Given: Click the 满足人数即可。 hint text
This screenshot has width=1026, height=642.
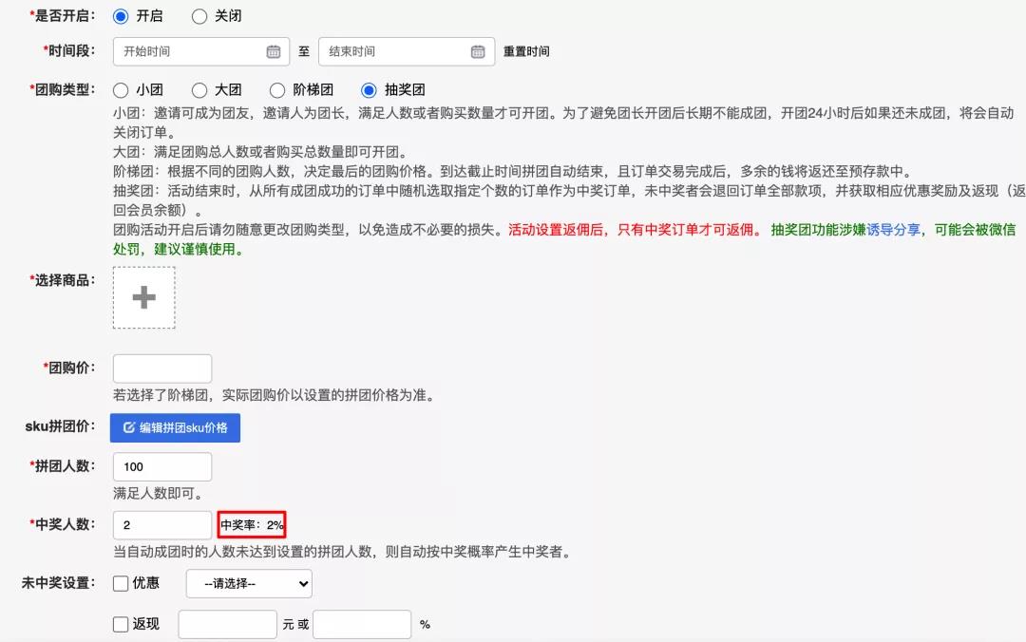Looking at the screenshot, I should click(x=158, y=494).
